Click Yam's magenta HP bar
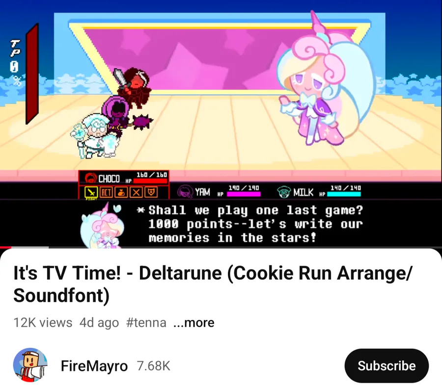The width and height of the screenshot is (442, 392). [244, 194]
